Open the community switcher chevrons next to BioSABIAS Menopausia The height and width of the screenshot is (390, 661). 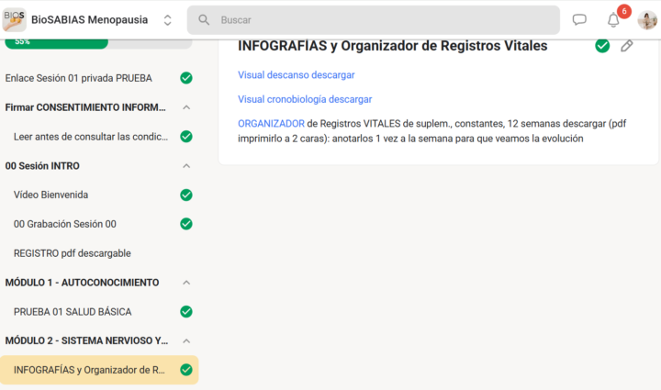167,20
